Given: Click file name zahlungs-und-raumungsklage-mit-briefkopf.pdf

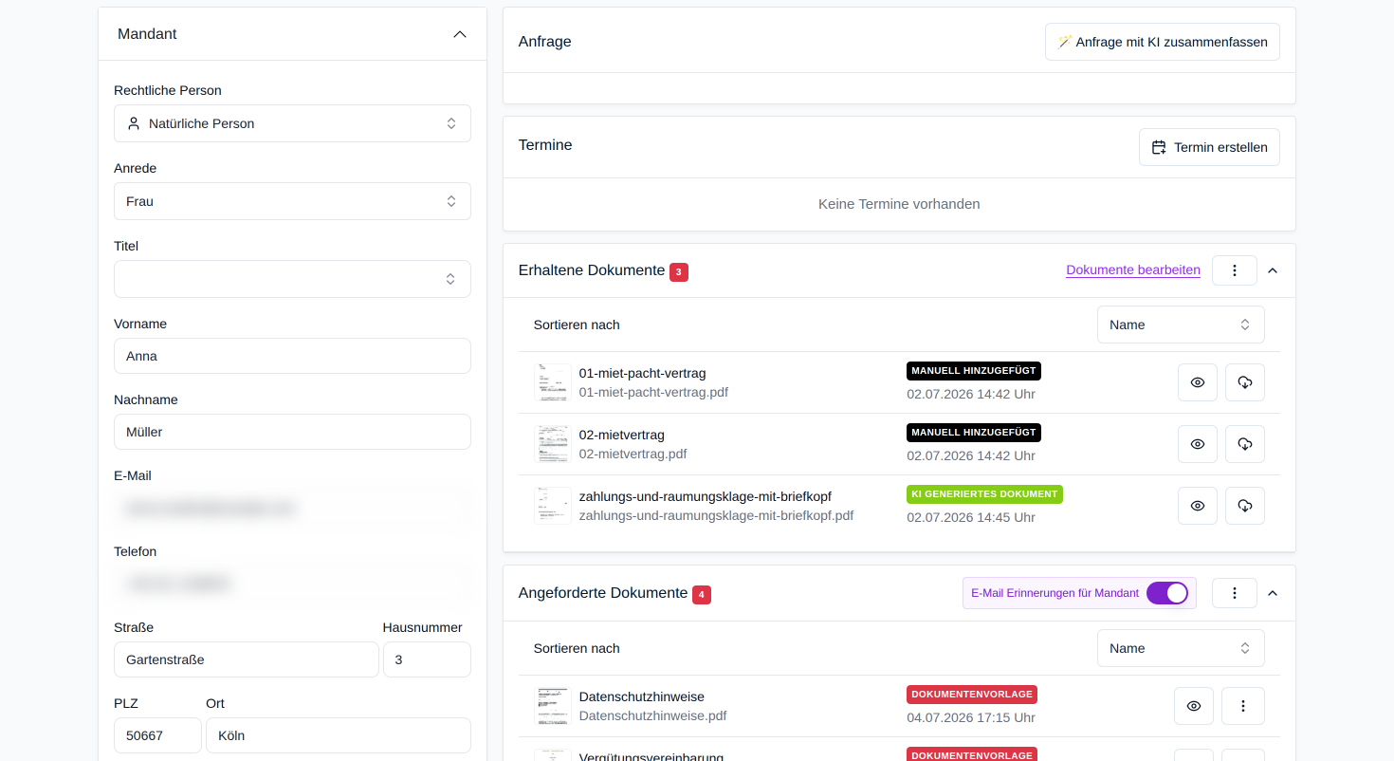Looking at the screenshot, I should tap(716, 515).
